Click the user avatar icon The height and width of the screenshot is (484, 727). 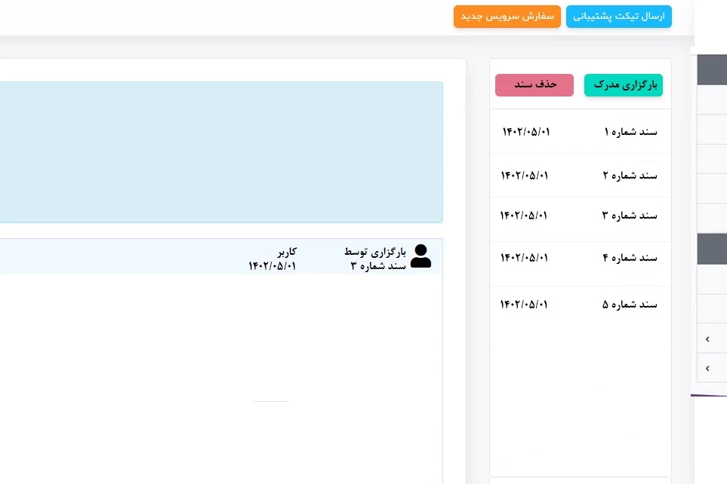pos(420,256)
